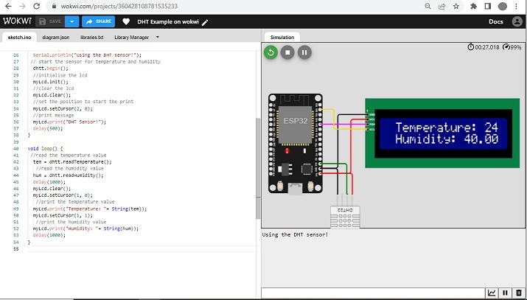
Task: Click code line 'myLcd.init();'
Action: coord(50,82)
